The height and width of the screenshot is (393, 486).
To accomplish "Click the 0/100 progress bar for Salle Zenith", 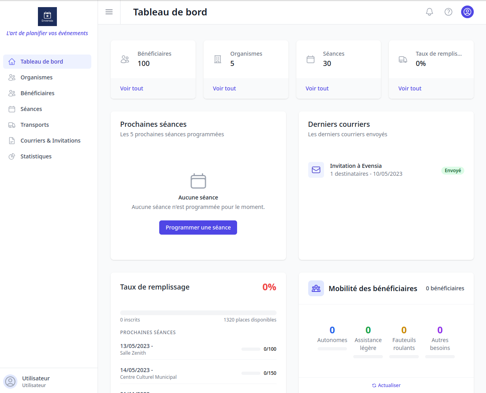I will 252,349.
